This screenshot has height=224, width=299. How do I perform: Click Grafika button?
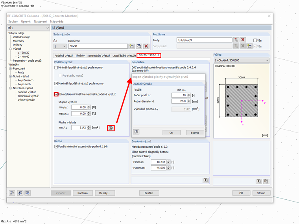pos(149,193)
